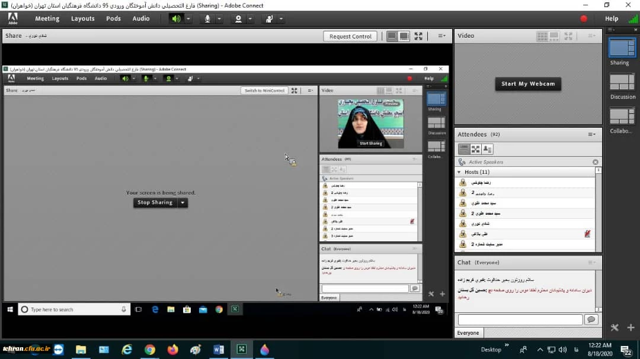Click the red recording indicator icon
This screenshot has height=359, width=640.
(x=584, y=19)
